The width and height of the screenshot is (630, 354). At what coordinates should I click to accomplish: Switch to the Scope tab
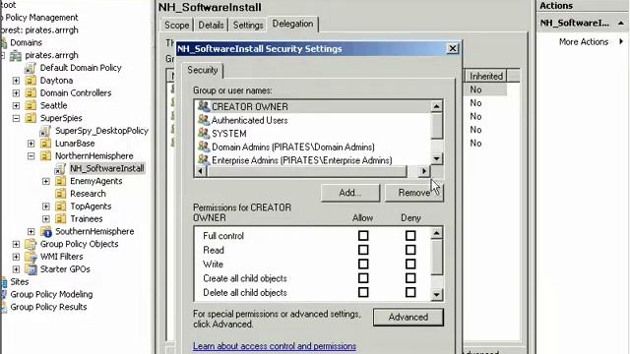[176, 25]
